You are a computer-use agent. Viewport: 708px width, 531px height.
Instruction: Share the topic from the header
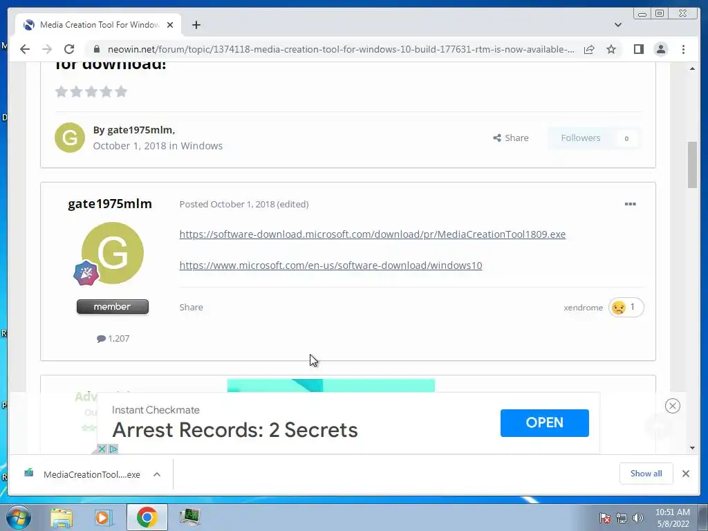point(511,138)
